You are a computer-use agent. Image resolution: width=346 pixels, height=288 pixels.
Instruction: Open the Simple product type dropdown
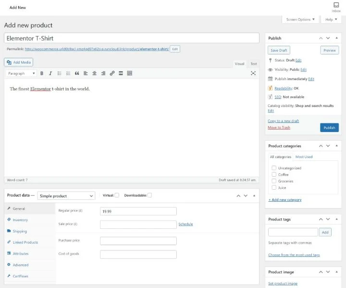66,196
